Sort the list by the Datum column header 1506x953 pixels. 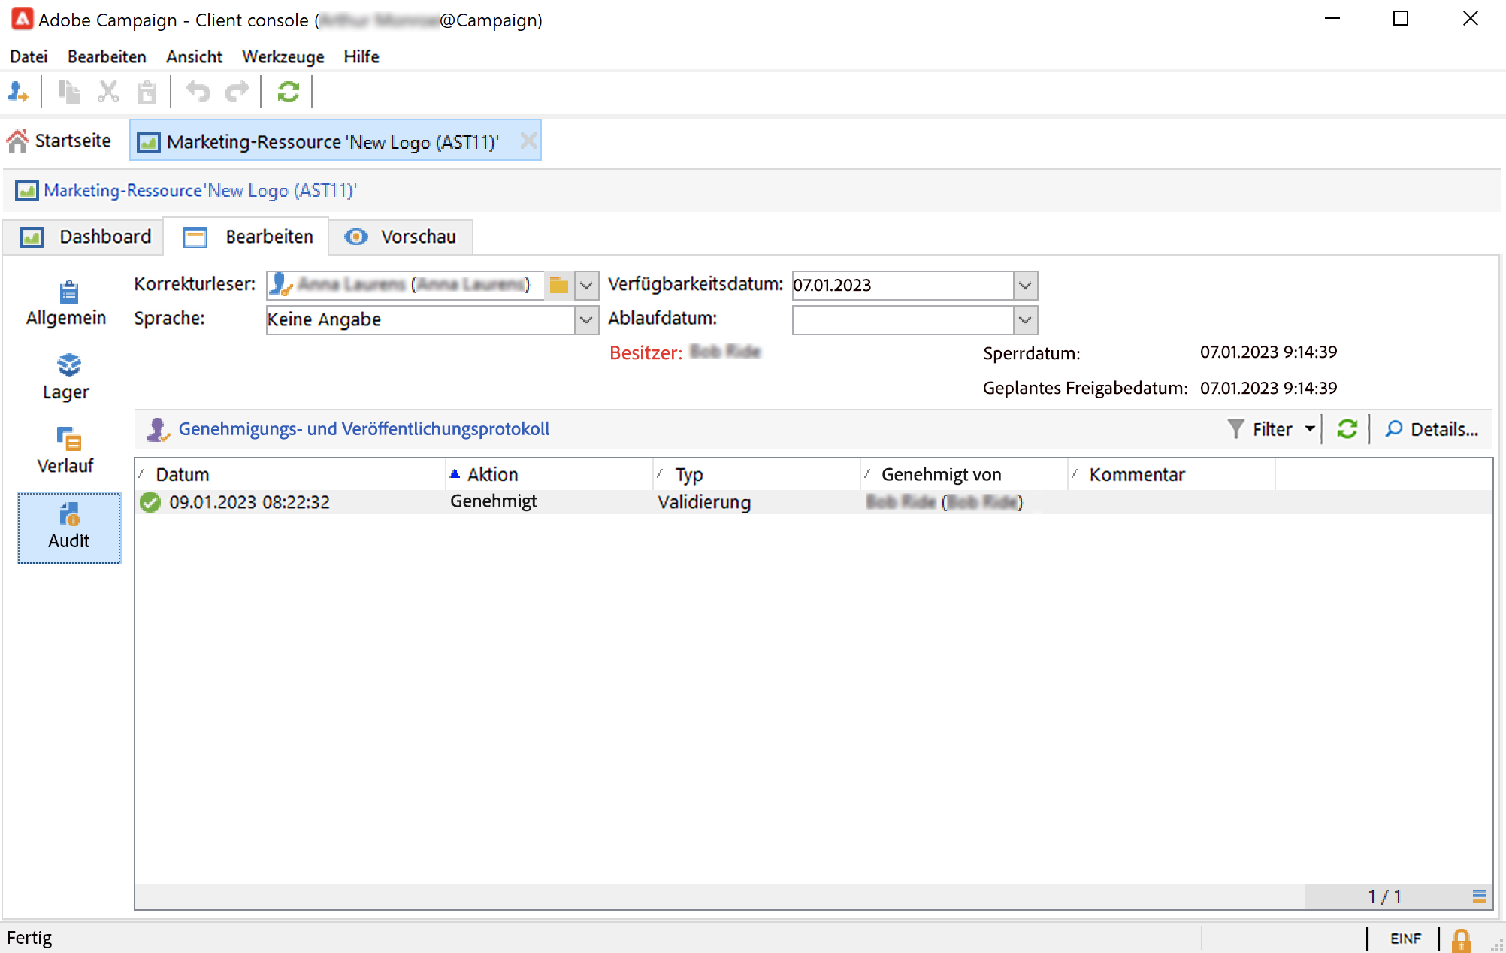point(183,474)
